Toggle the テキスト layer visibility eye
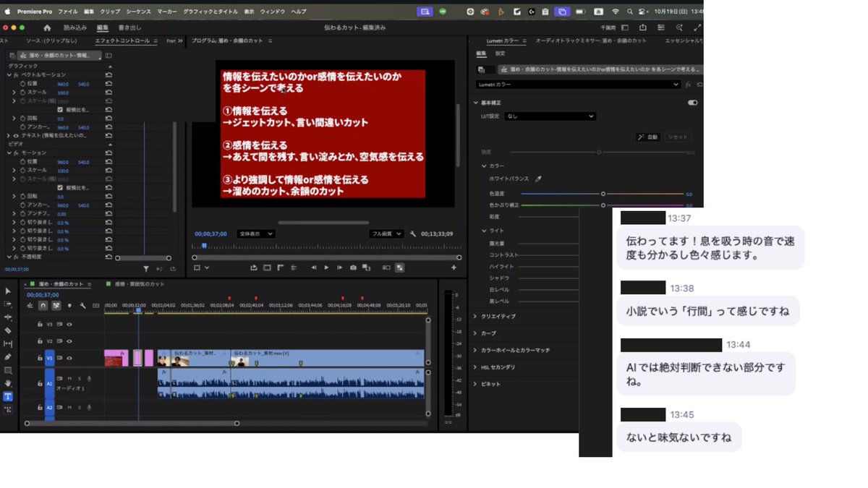 (x=15, y=135)
